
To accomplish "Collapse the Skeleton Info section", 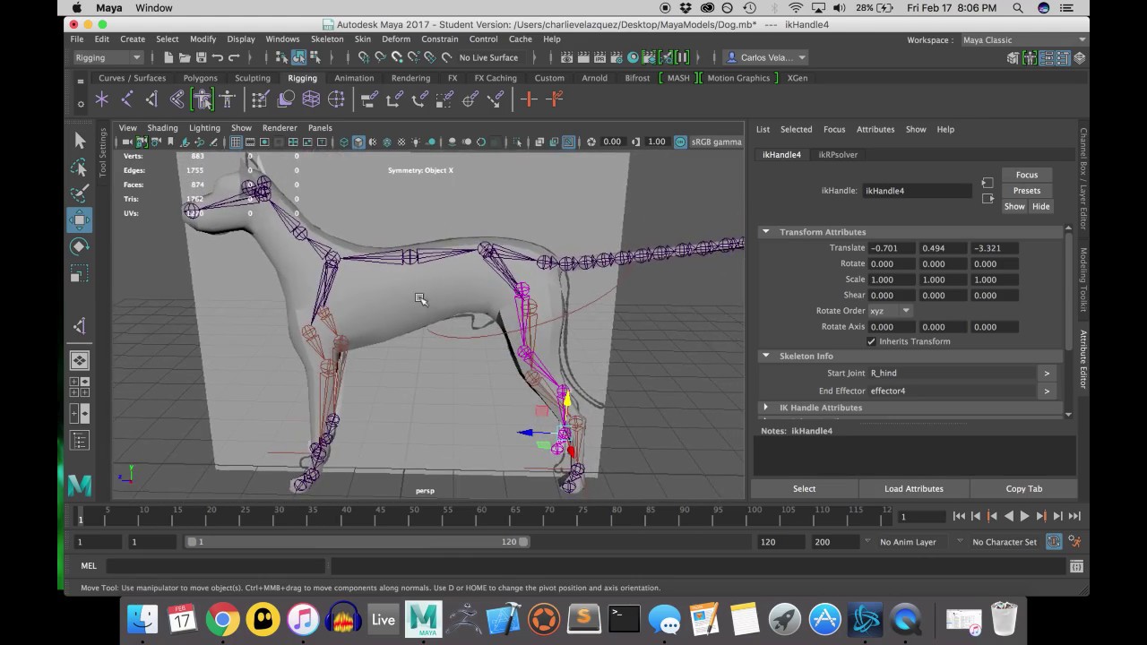I will [x=765, y=357].
